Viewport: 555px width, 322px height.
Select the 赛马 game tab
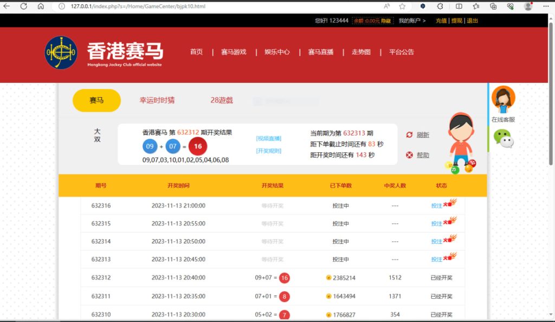[x=96, y=100]
